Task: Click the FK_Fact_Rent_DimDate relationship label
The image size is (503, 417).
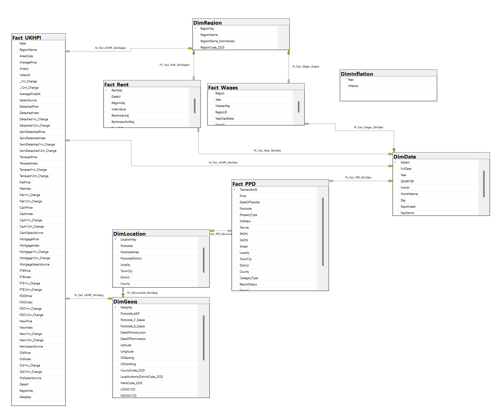Action: point(267,151)
